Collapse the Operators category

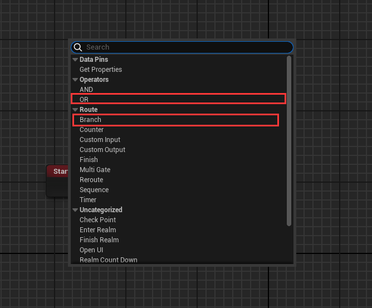tap(75, 80)
